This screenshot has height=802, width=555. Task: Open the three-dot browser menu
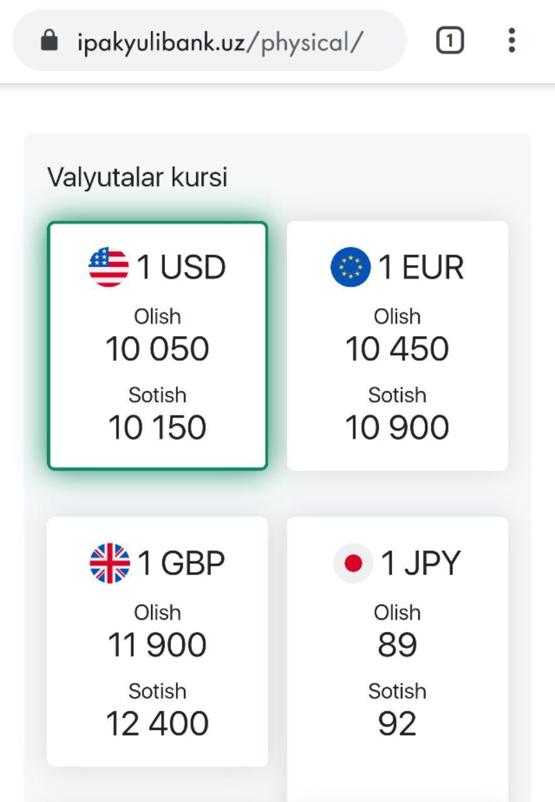(x=512, y=41)
